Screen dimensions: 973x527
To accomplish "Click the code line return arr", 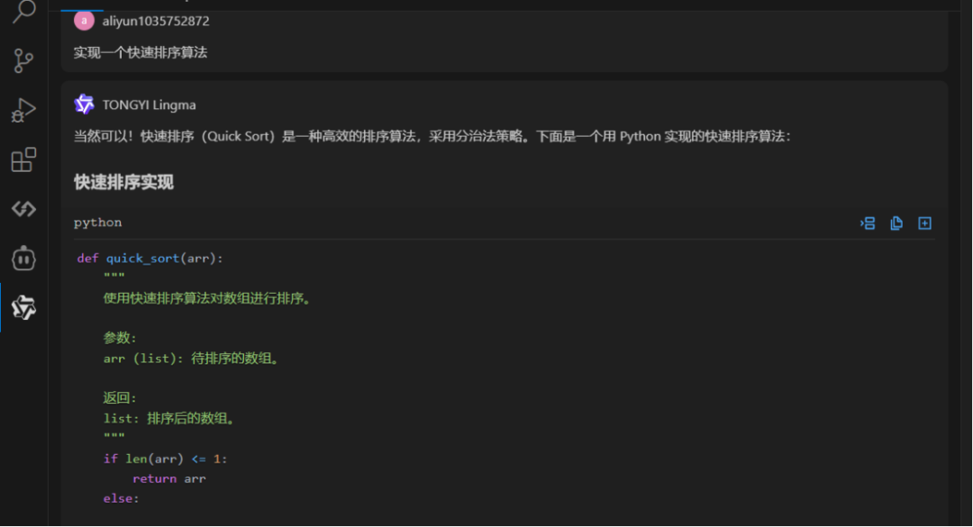I will pos(168,478).
